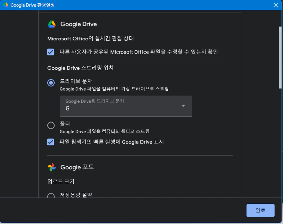Toggle 파일 탐색기의 빠른 실행에 Google Drive 표시 checkbox
The height and width of the screenshot is (224, 283).
51,142
